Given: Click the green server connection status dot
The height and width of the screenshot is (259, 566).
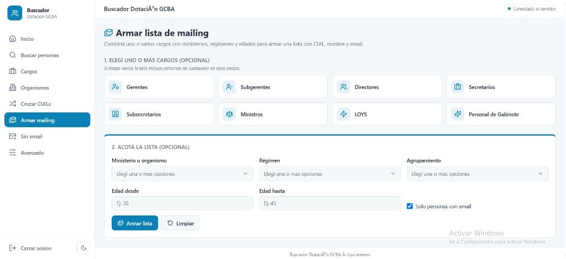Looking at the screenshot, I should (x=509, y=9).
